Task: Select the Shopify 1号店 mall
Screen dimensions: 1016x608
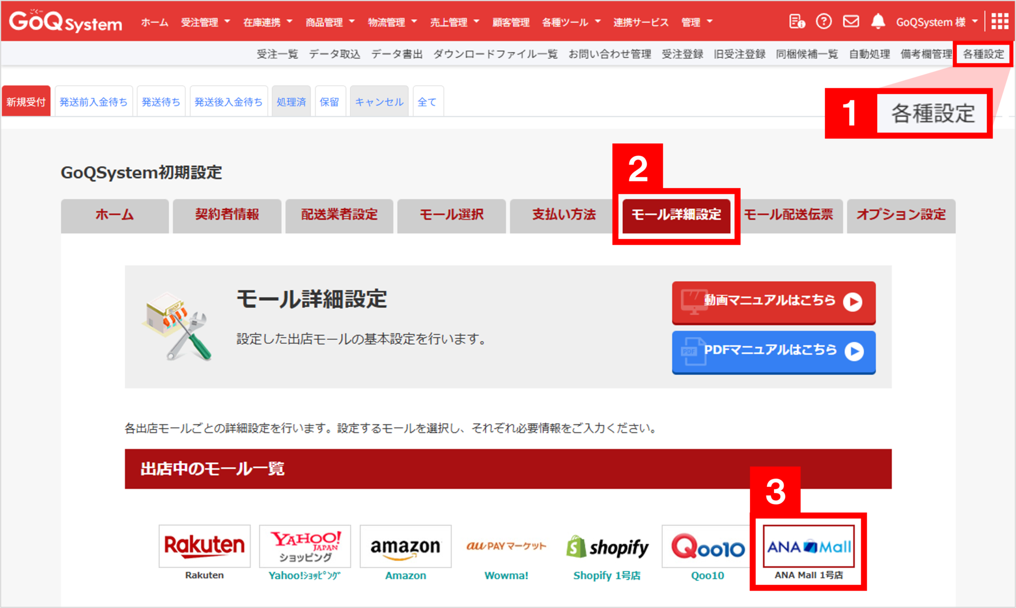Action: point(606,547)
